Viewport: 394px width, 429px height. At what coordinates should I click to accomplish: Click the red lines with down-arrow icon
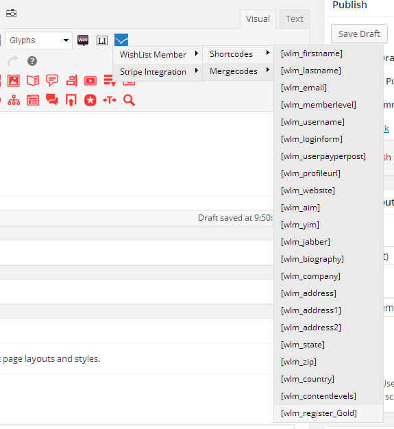point(110,81)
